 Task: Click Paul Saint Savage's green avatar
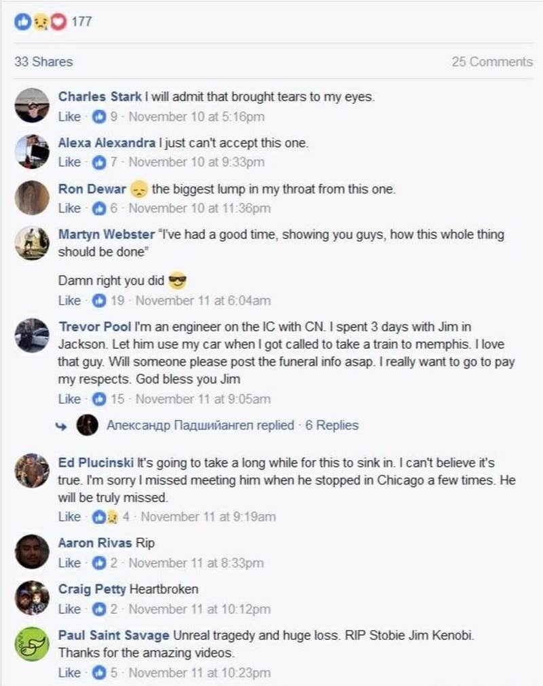click(x=32, y=645)
